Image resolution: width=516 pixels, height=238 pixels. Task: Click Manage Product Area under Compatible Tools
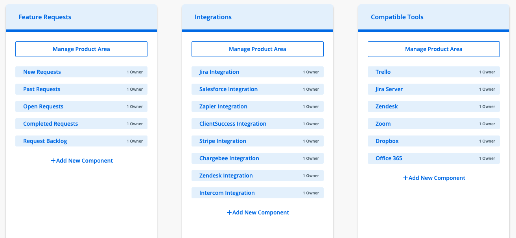coord(433,49)
